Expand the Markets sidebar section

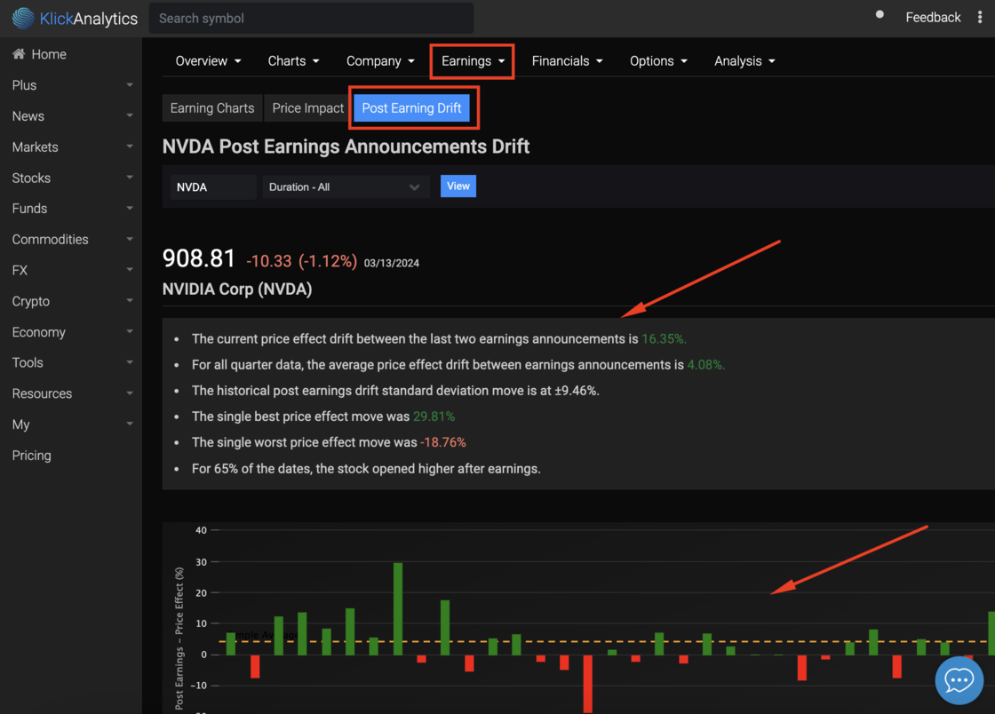coord(71,147)
